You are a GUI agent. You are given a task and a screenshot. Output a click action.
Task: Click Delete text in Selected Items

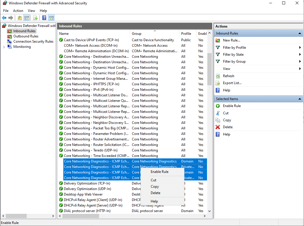tap(228, 127)
